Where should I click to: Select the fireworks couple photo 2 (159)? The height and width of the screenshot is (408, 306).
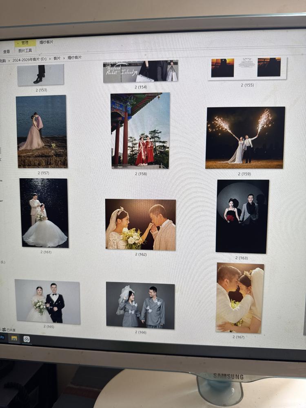tap(245, 138)
